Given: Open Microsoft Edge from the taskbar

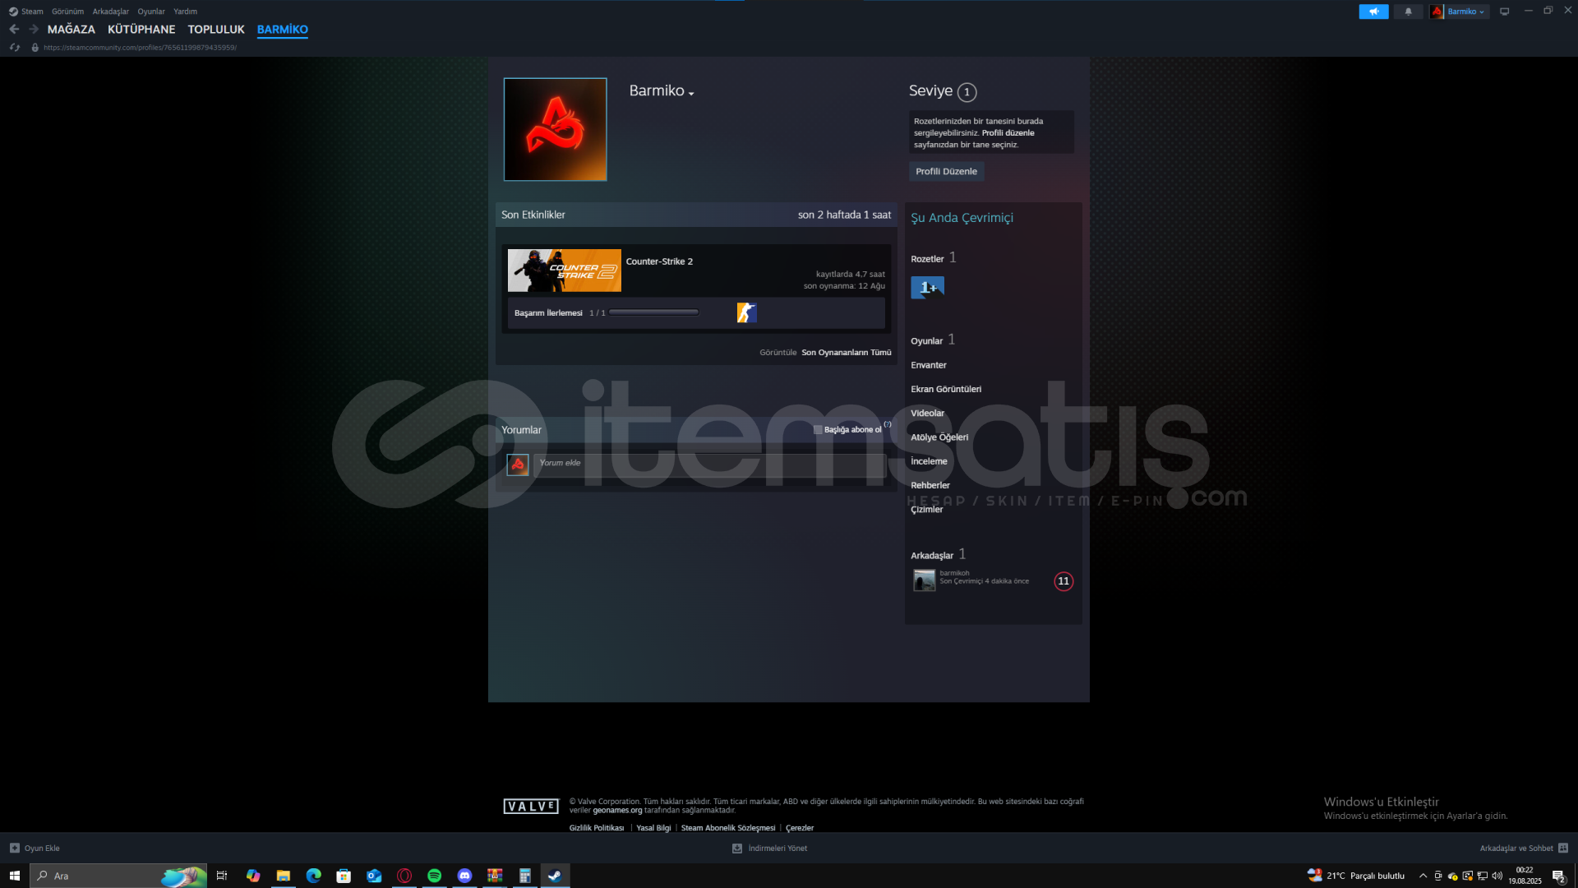Looking at the screenshot, I should click(x=313, y=876).
